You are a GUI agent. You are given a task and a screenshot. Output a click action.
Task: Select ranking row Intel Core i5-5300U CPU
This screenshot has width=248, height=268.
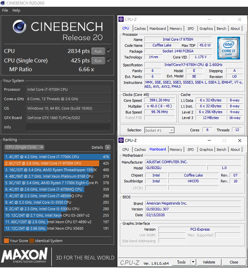coord(57,209)
